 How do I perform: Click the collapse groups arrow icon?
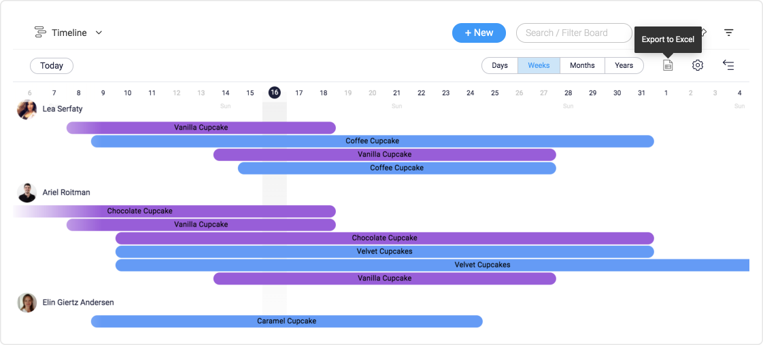point(728,65)
